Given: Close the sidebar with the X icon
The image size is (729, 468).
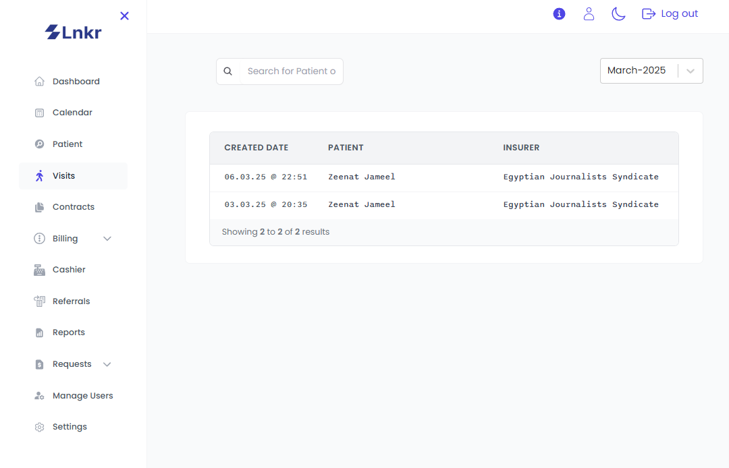Looking at the screenshot, I should tap(124, 16).
